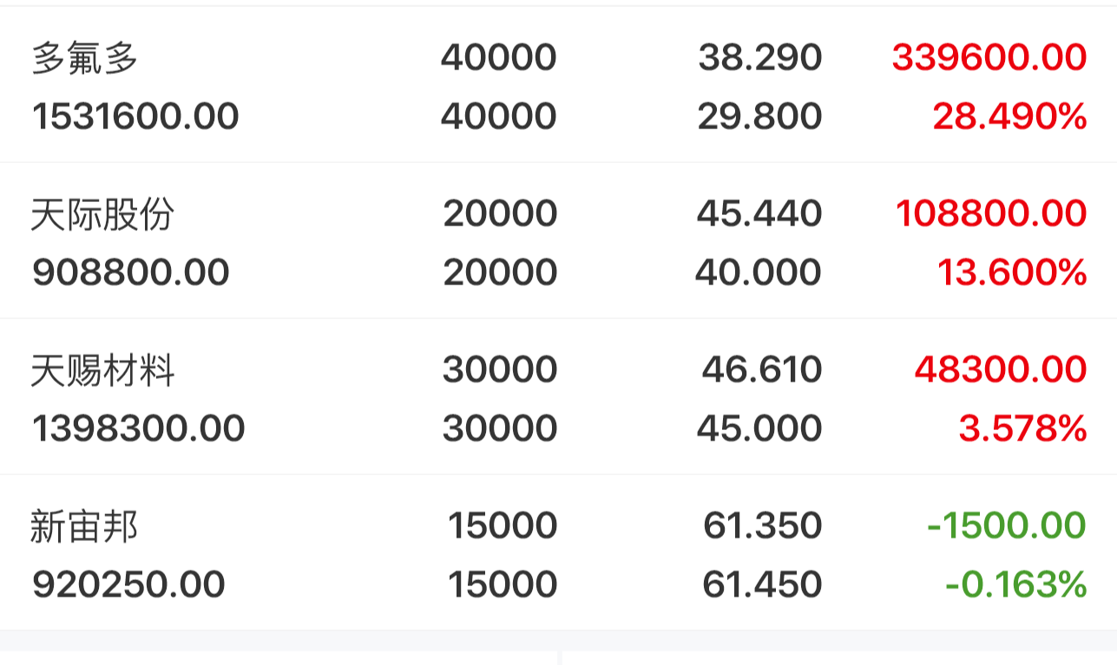Open the 天际股份 stock holding

tap(102, 214)
